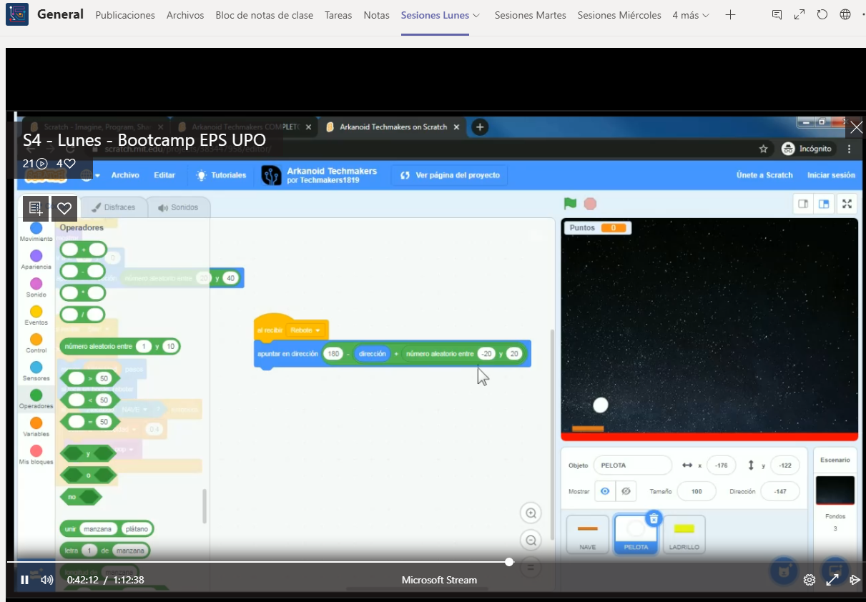This screenshot has height=602, width=866.
Task: Click the Únete a Scratch link
Action: (764, 175)
